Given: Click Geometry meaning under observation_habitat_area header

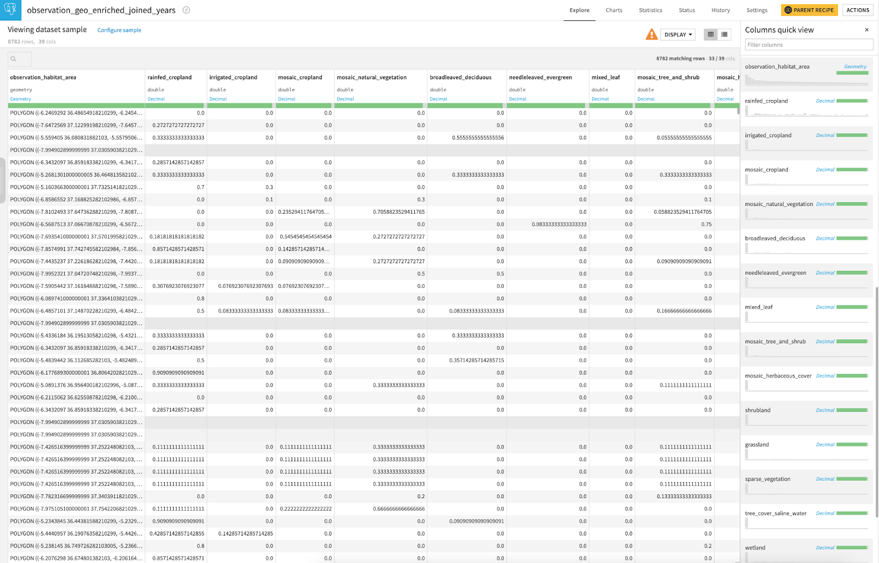Looking at the screenshot, I should 20,99.
